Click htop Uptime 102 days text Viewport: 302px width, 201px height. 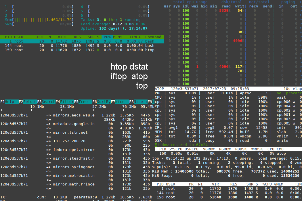coord(114,28)
